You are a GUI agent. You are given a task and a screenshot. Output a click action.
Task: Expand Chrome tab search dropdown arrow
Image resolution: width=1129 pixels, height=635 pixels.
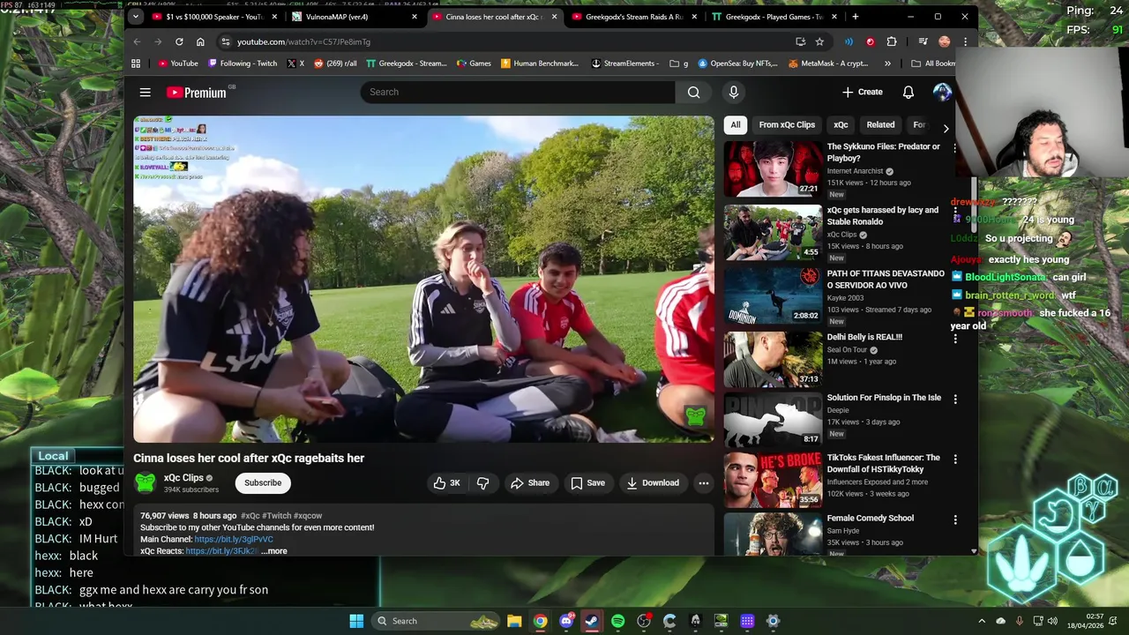[x=135, y=16]
